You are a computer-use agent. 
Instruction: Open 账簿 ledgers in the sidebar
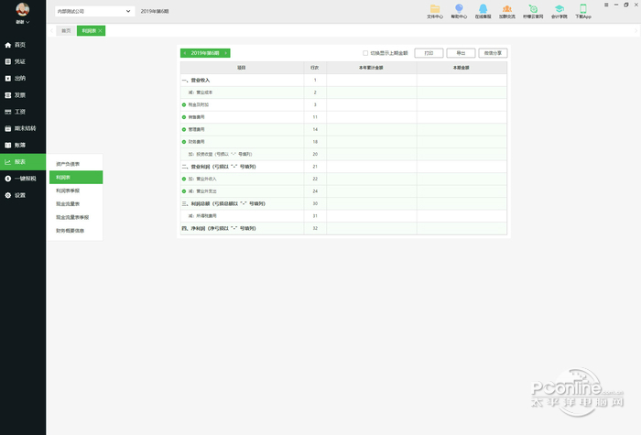point(23,145)
